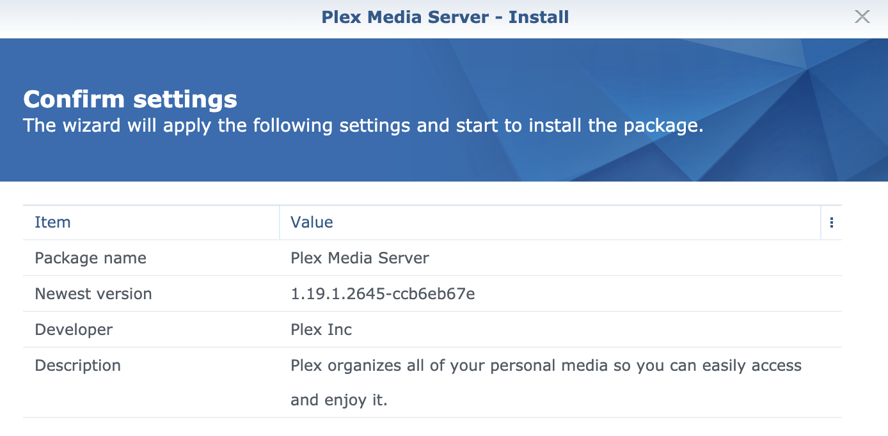Screen dimensions: 888x436
Task: Click the description text starting 'Plex organizes'
Action: pyautogui.click(x=546, y=366)
